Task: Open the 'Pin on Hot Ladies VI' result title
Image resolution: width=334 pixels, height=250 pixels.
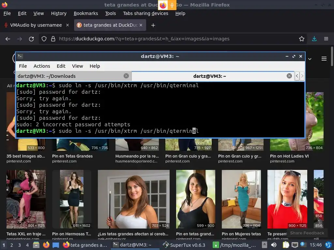Action: [289, 156]
